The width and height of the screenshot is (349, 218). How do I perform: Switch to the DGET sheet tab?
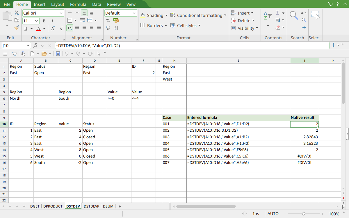coord(35,206)
